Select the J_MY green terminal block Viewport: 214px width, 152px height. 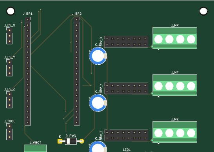tap(175, 85)
